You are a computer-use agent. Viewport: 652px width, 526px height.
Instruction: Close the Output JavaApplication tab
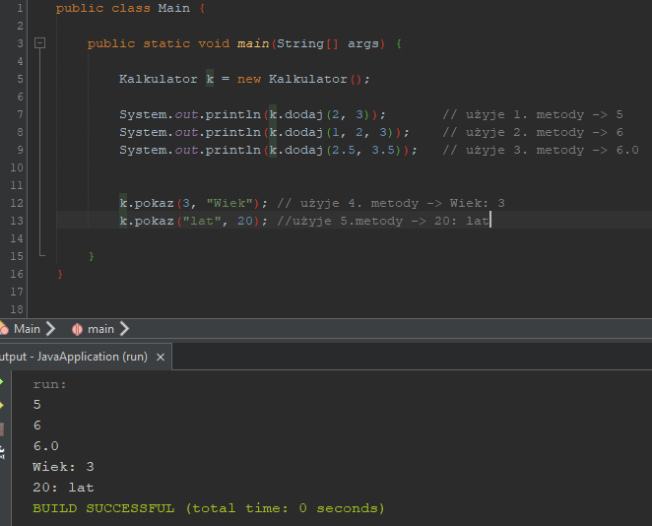tap(161, 357)
